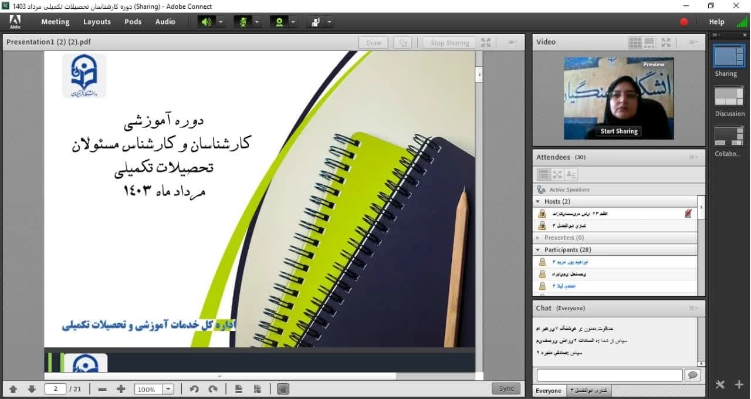Viewport: 751px width, 399px height.
Task: Toggle the webcam button in toolbar
Action: [x=279, y=22]
